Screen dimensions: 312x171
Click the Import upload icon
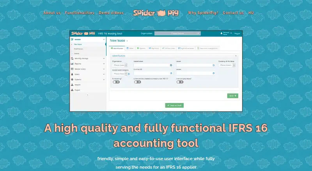click(x=72, y=85)
